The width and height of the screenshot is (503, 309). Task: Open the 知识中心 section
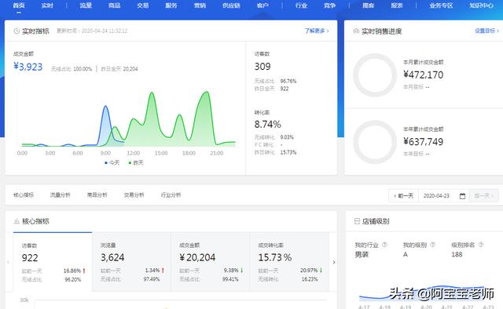[x=481, y=5]
